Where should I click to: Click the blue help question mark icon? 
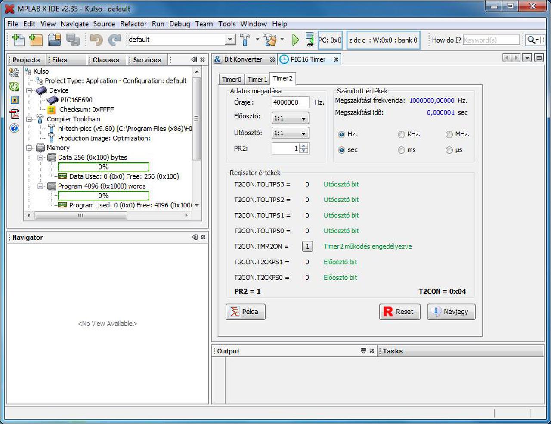point(14,128)
